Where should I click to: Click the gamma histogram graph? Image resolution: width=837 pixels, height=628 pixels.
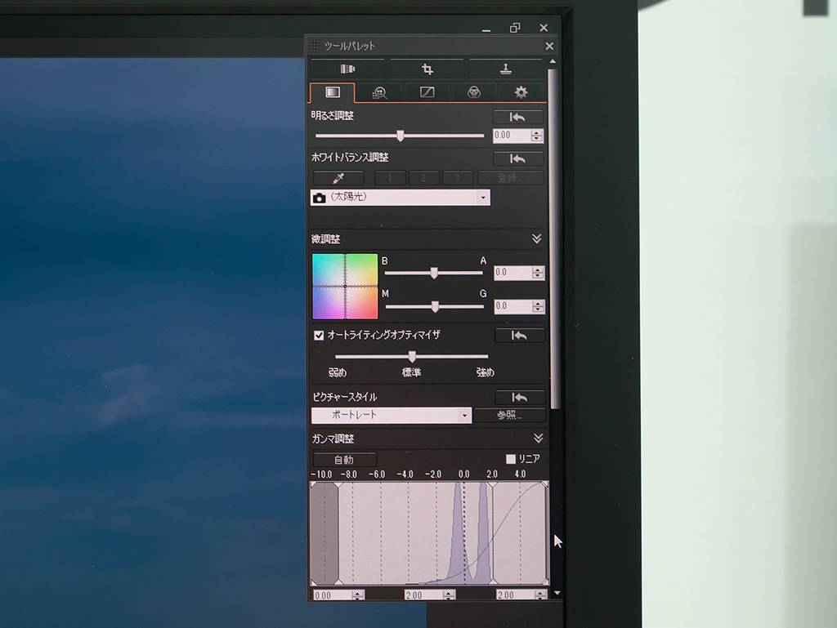[x=429, y=533]
